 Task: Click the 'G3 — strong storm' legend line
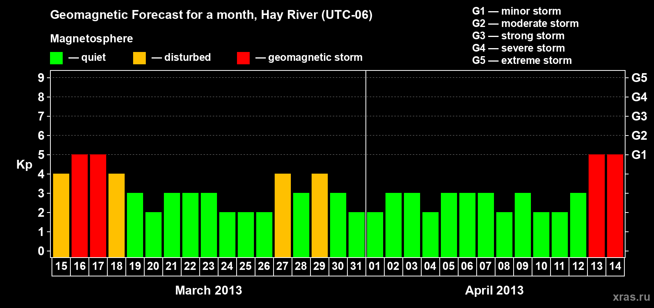click(x=518, y=36)
